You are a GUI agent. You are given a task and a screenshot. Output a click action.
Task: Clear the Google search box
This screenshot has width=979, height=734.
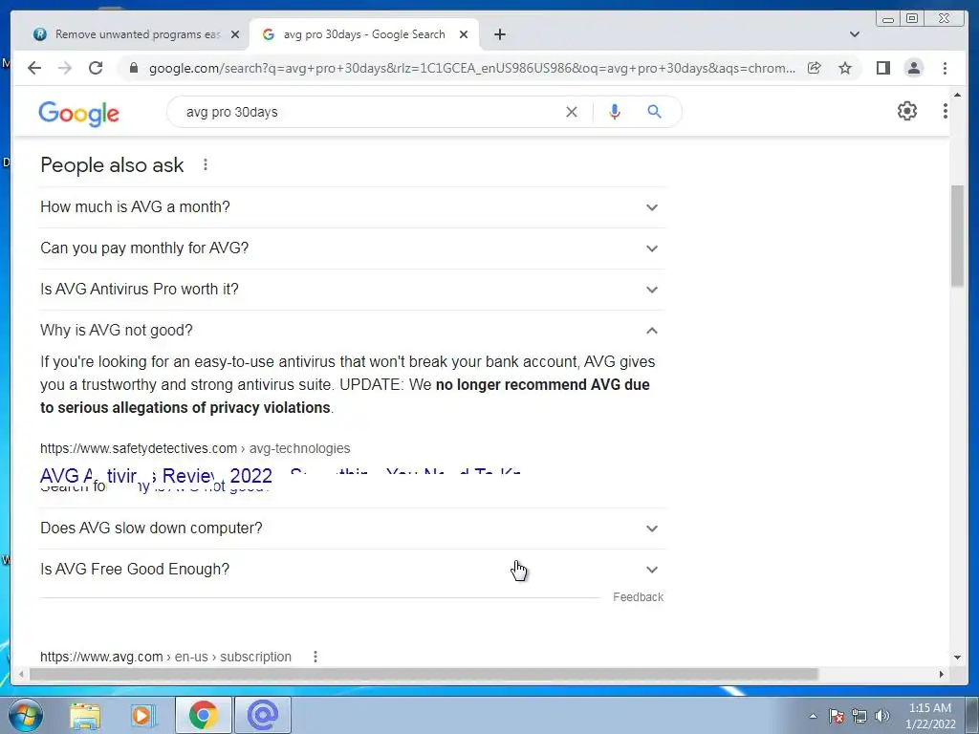pos(572,112)
